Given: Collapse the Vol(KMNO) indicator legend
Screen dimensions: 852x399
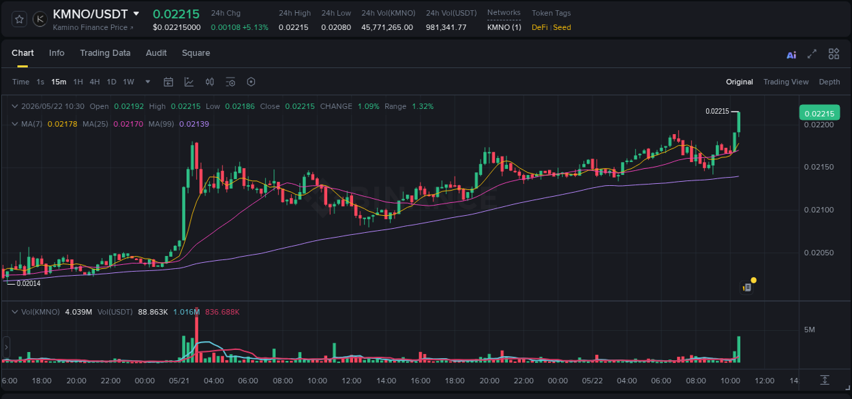Looking at the screenshot, I should (x=15, y=312).
